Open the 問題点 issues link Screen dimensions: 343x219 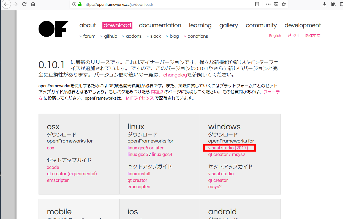pos(157,92)
